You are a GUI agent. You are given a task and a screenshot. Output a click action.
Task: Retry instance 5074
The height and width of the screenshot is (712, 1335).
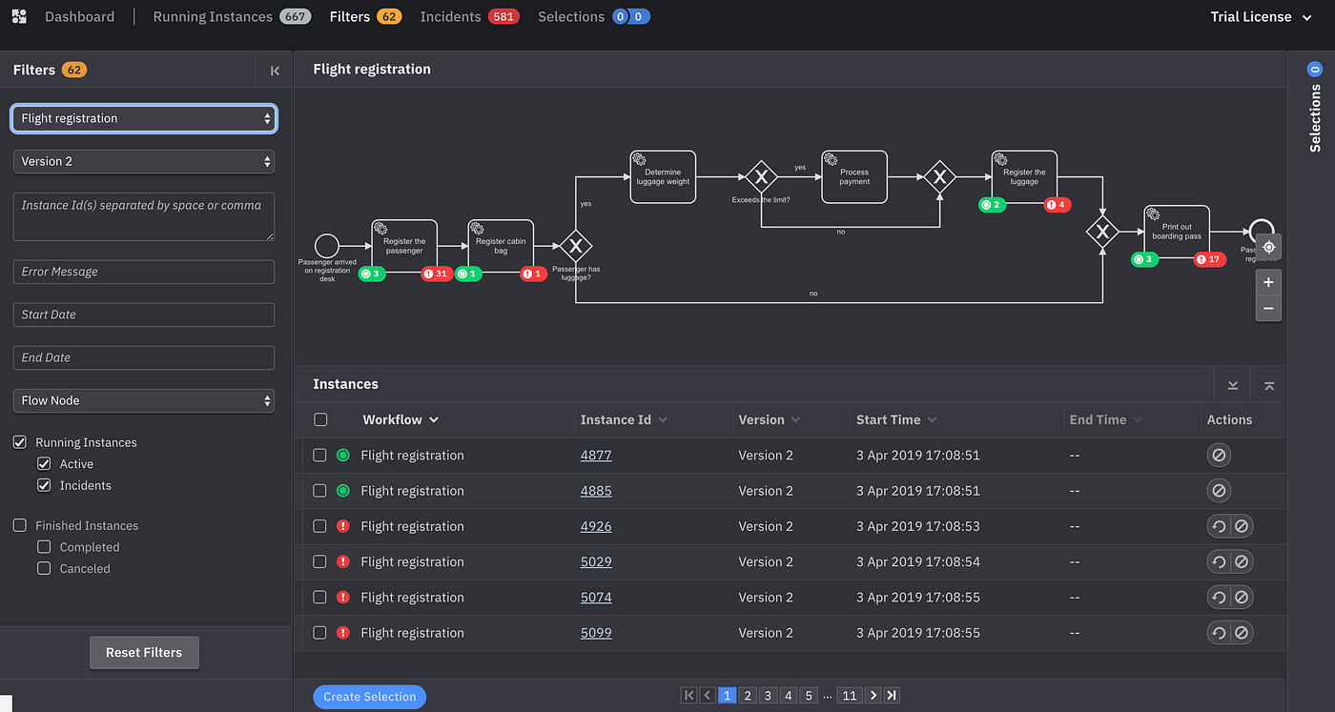pyautogui.click(x=1219, y=598)
